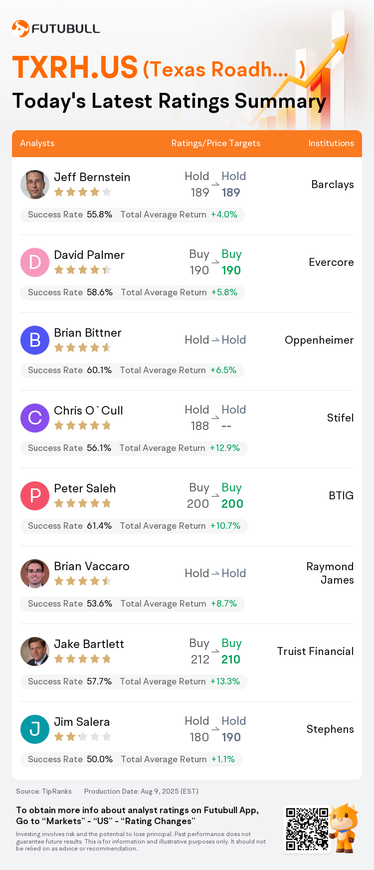This screenshot has height=870, width=374.
Task: Select the Analysts column header
Action: click(37, 143)
